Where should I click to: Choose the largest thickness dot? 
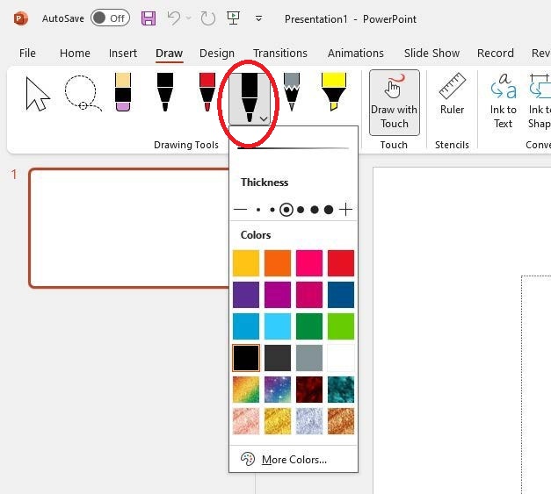[329, 210]
